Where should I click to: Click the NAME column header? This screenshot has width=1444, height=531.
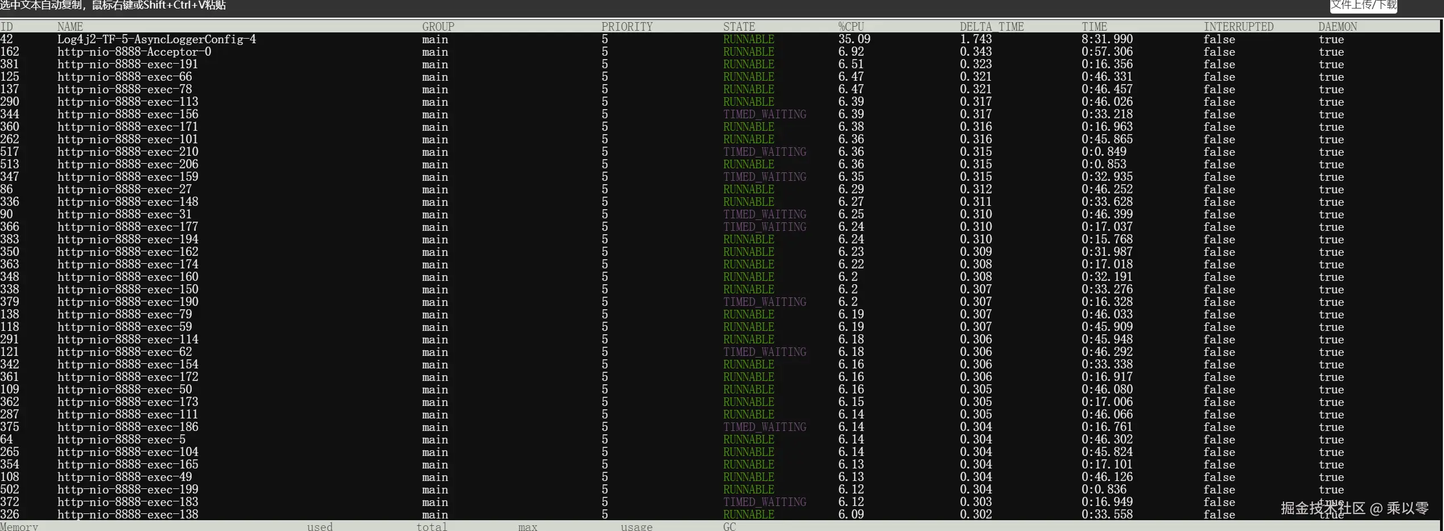pyautogui.click(x=70, y=27)
